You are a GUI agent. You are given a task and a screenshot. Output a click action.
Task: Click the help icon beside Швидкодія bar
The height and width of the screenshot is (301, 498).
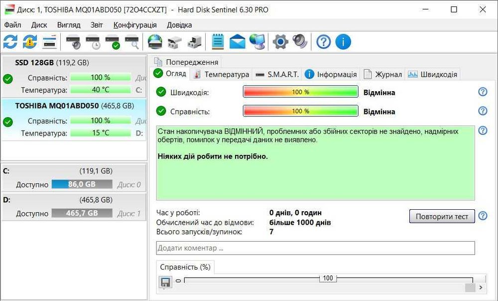tap(483, 92)
